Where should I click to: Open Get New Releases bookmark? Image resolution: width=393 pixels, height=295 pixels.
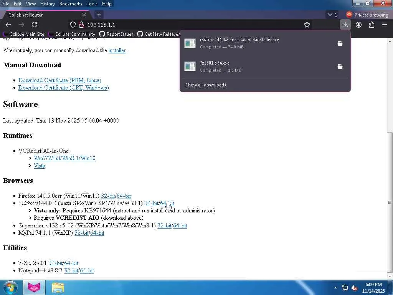159,34
